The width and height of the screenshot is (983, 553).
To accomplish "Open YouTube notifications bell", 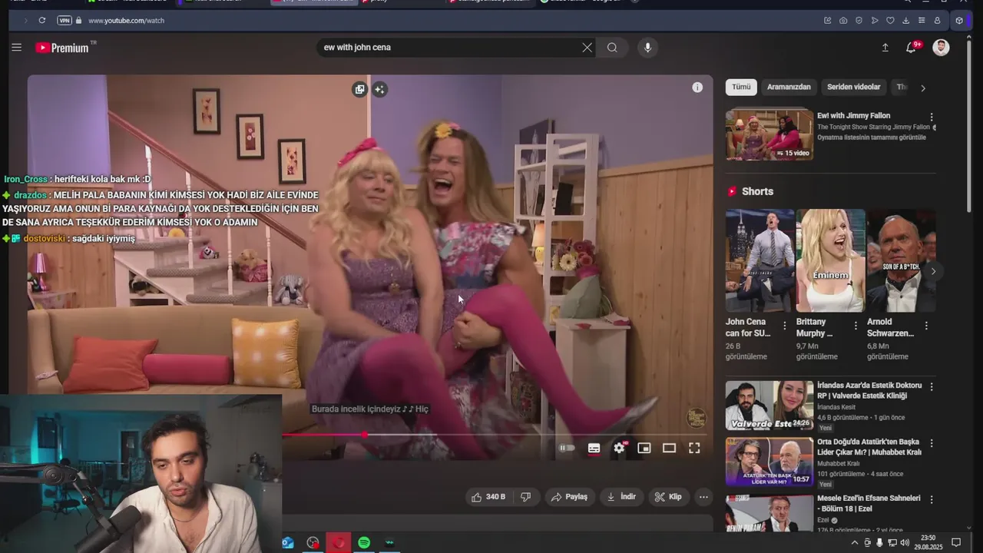I will click(x=911, y=48).
